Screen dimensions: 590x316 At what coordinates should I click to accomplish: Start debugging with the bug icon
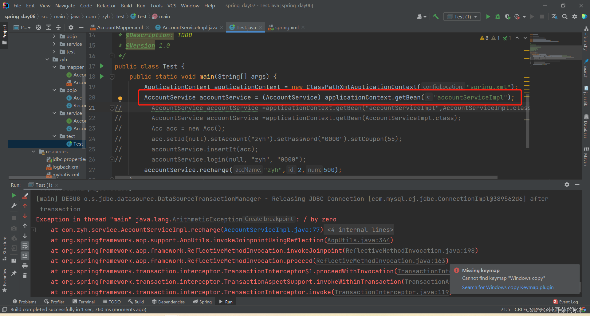coord(498,17)
